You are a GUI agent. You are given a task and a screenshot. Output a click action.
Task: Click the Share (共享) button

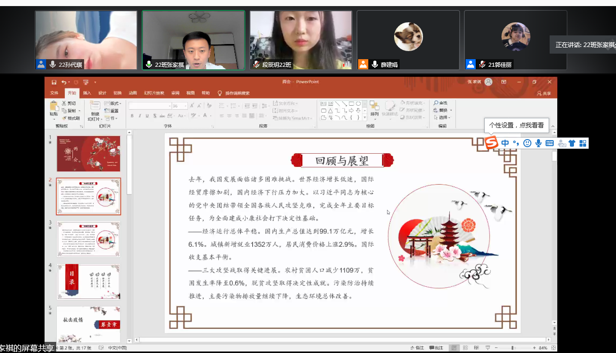(x=544, y=93)
